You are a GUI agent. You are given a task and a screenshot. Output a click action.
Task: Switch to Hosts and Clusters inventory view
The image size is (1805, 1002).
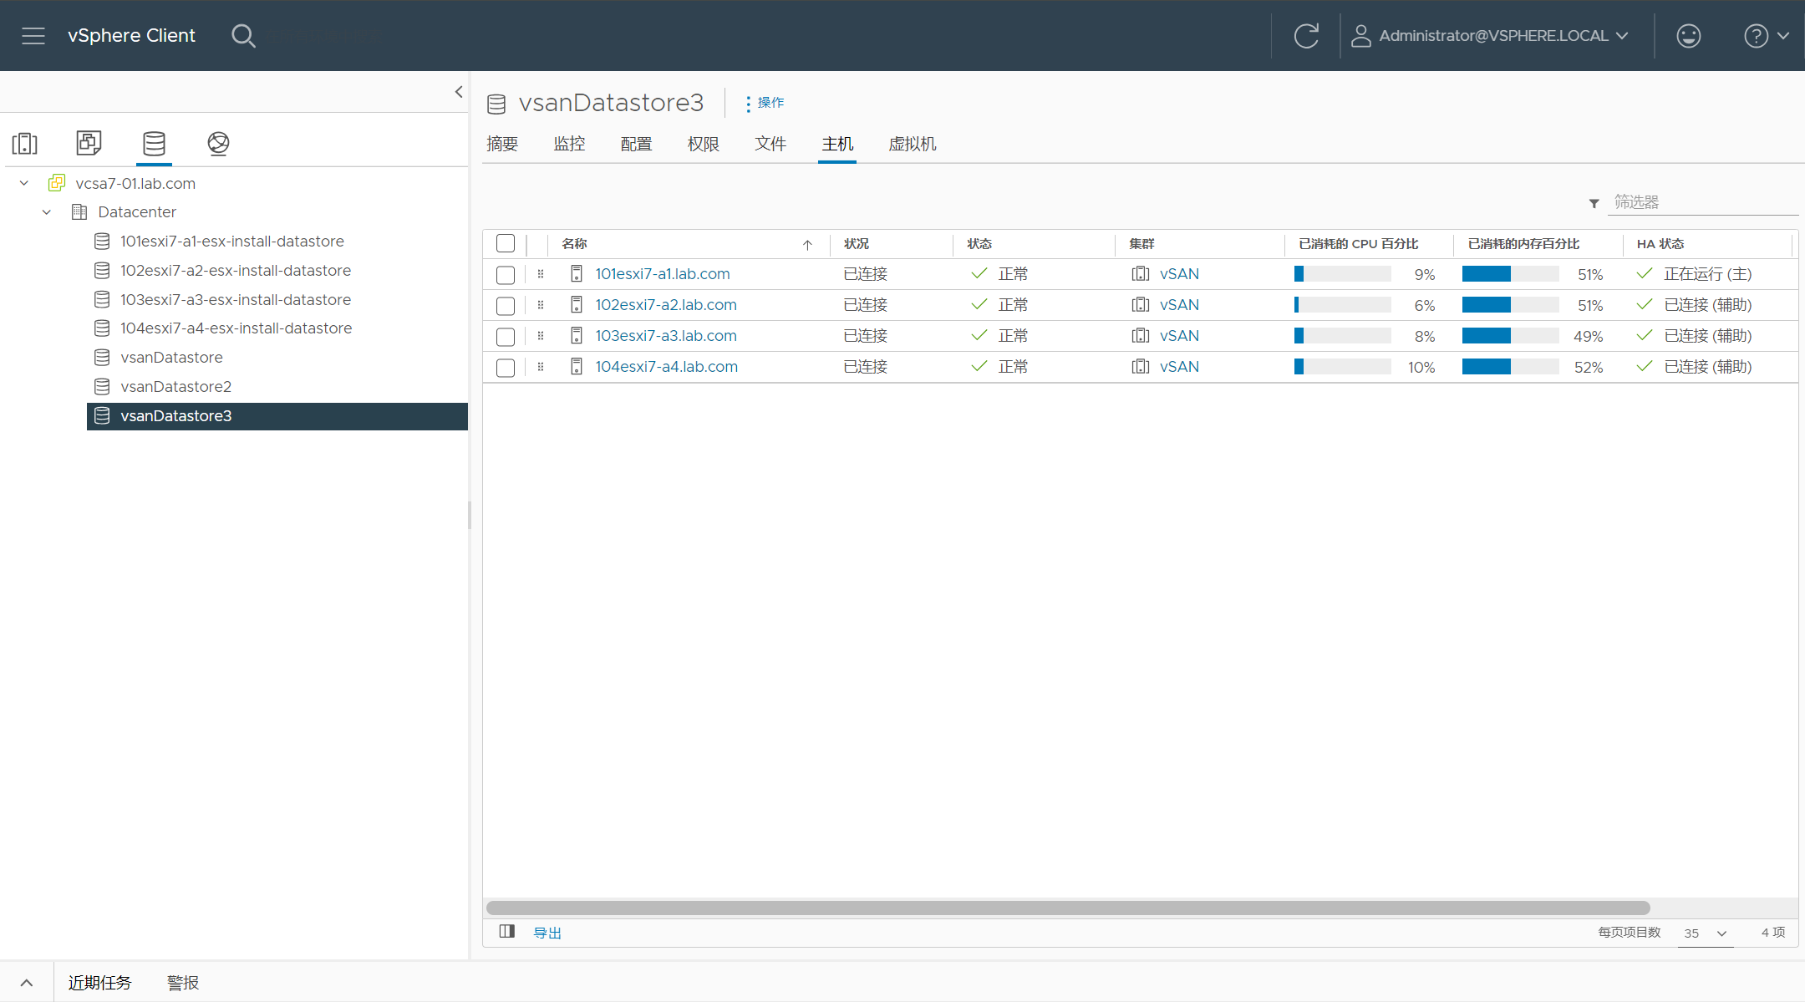[x=25, y=144]
